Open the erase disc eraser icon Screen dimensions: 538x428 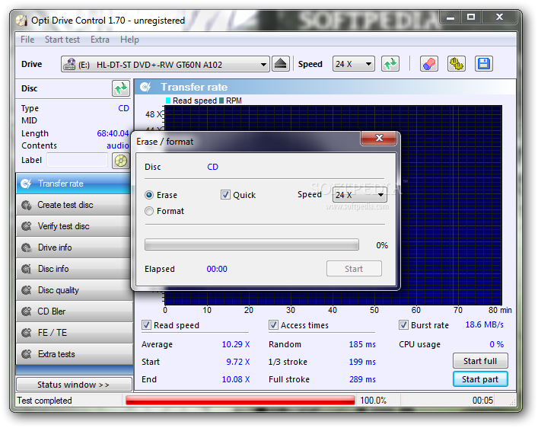(x=429, y=64)
